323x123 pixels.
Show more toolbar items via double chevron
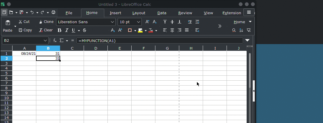click(x=220, y=26)
